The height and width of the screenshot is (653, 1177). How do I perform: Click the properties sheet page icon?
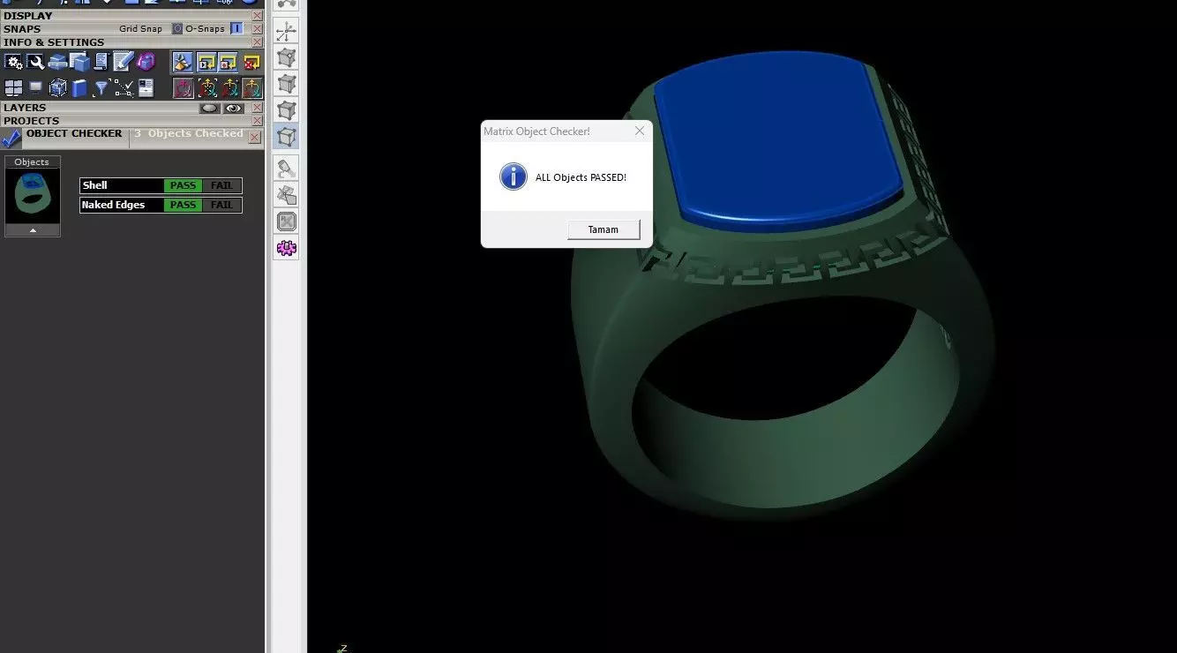point(146,87)
